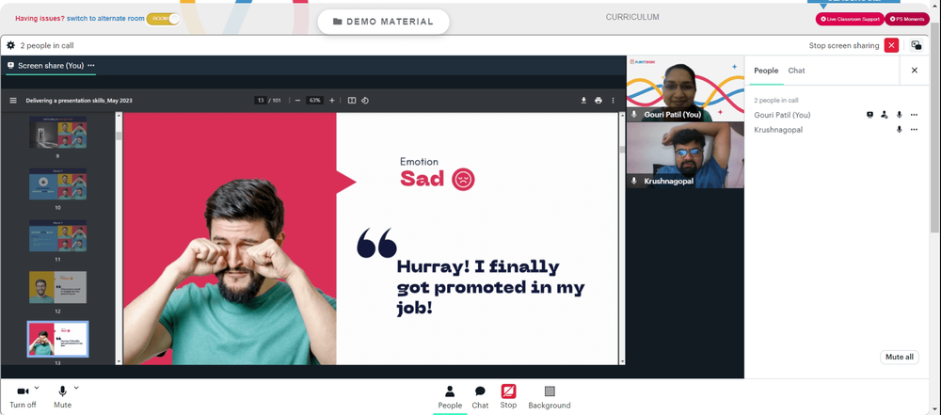Click the Mute all button
This screenshot has width=941, height=415.
click(x=900, y=357)
